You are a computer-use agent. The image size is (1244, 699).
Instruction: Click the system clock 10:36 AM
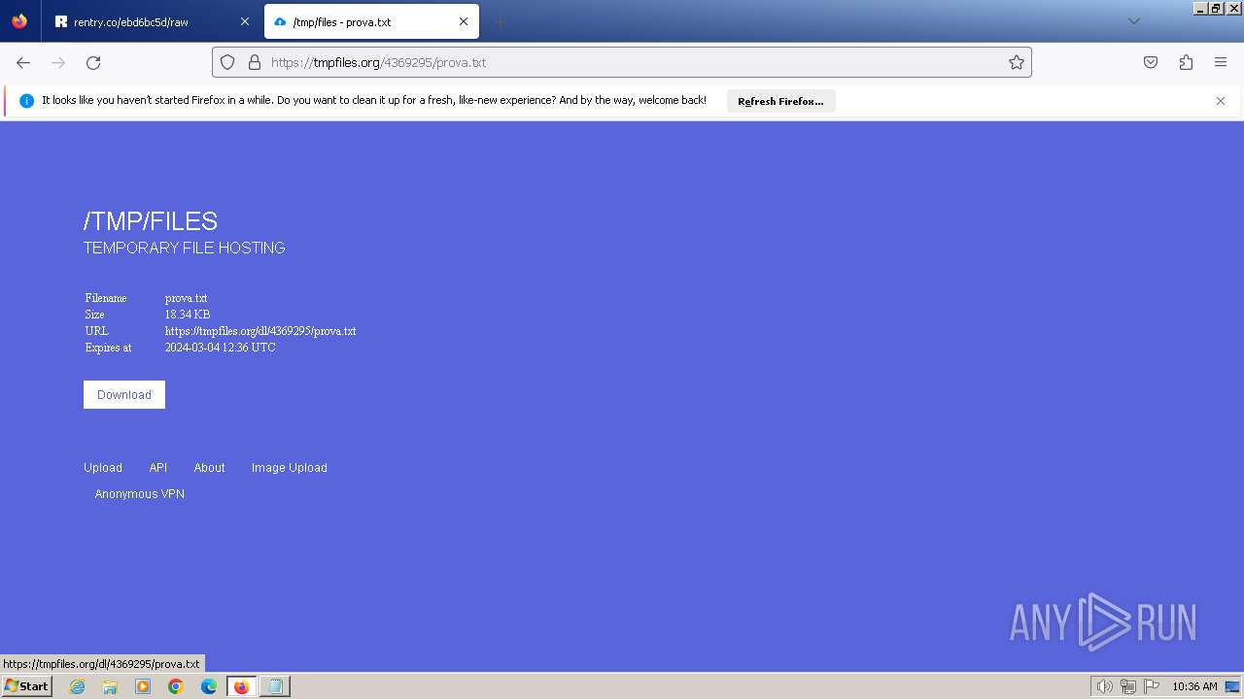point(1194,686)
